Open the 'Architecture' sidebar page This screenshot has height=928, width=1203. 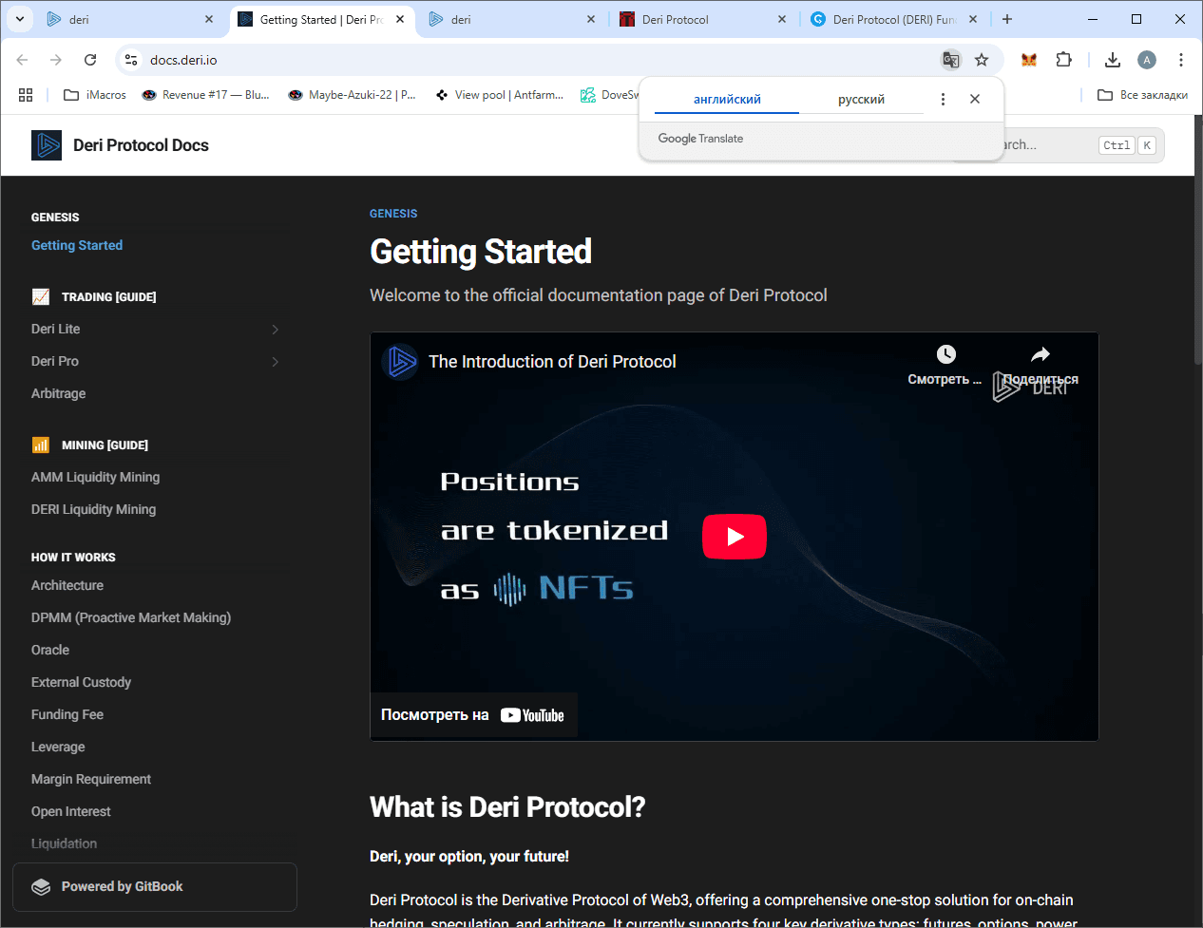(x=67, y=585)
